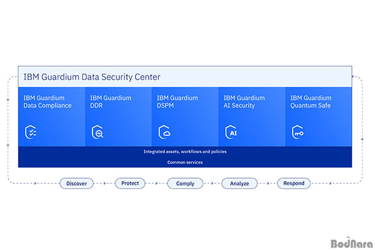This screenshot has height=250, width=375.
Task: Select the Respond pill
Action: pos(294,183)
